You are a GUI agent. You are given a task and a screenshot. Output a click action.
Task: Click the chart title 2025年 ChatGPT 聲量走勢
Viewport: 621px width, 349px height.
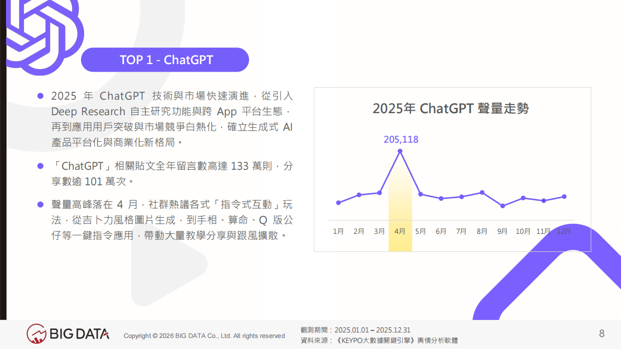[x=450, y=108]
